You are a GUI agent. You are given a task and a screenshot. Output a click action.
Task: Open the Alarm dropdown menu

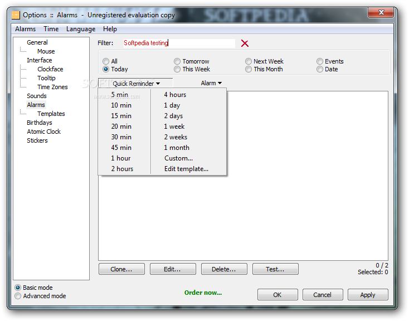(x=211, y=83)
